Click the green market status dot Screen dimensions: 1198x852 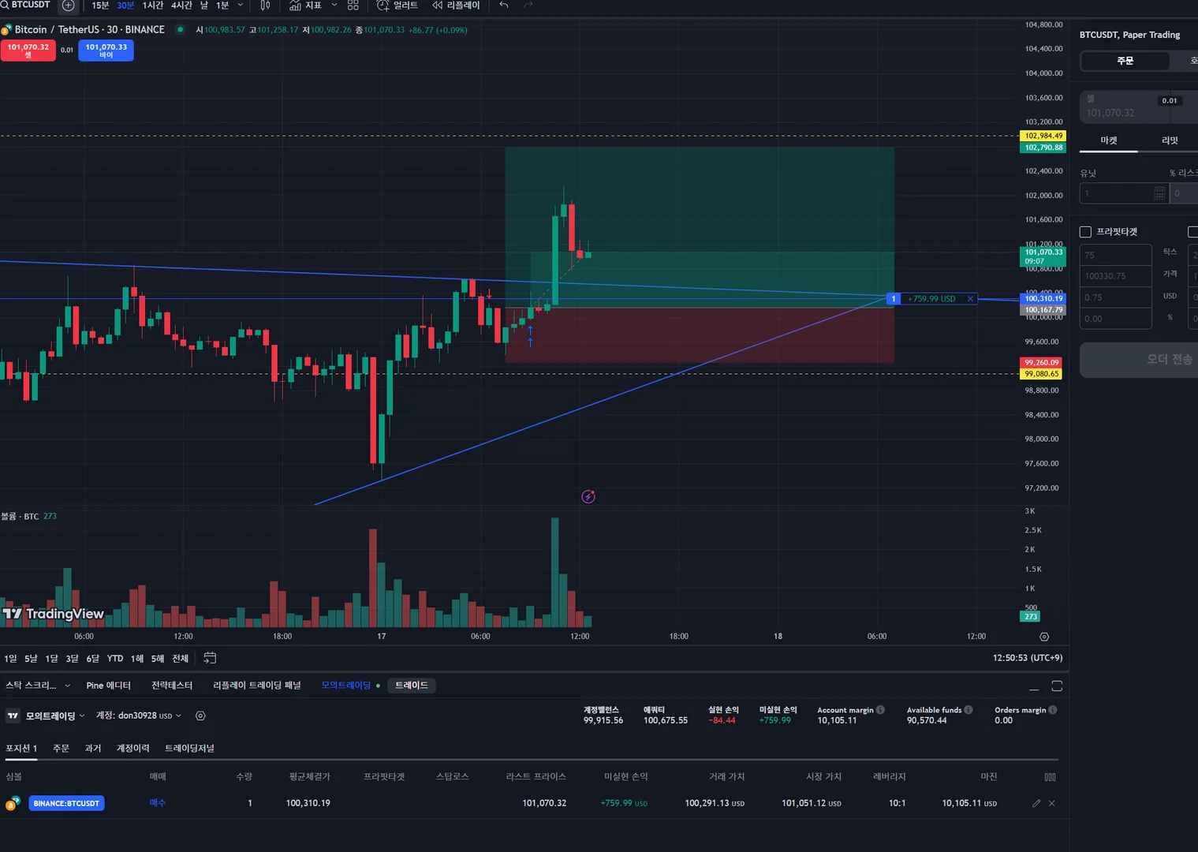180,29
